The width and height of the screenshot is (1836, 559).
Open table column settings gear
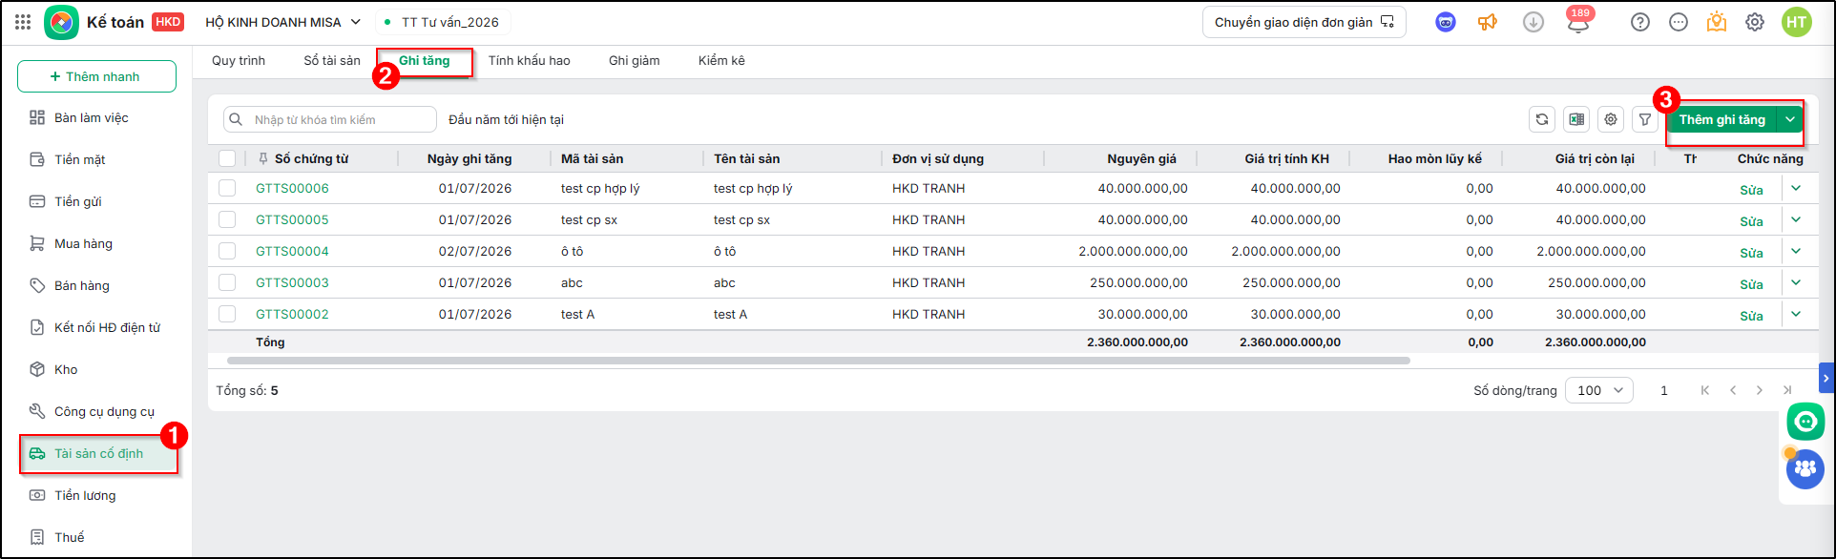point(1611,119)
